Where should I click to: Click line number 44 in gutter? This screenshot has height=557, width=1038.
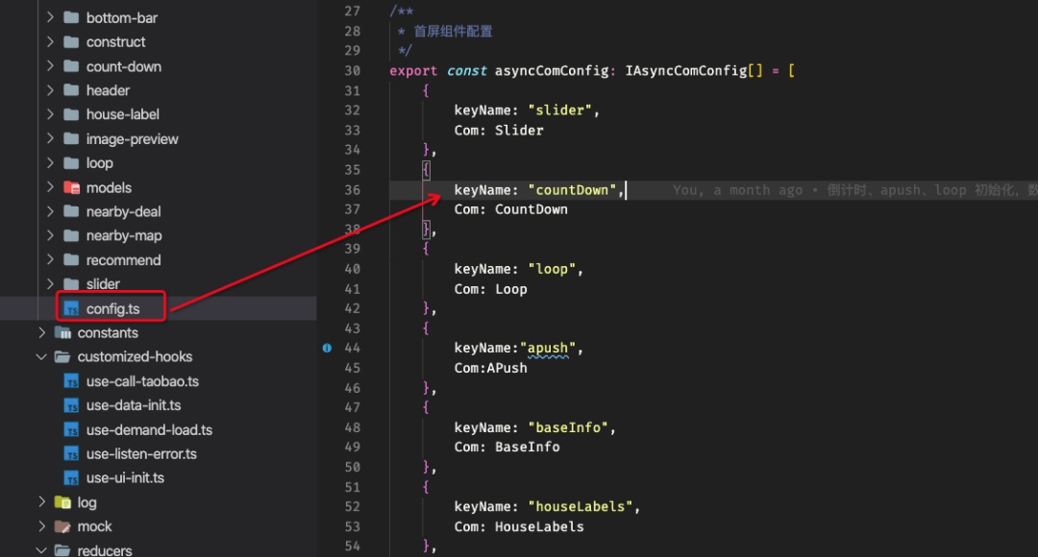(x=352, y=348)
